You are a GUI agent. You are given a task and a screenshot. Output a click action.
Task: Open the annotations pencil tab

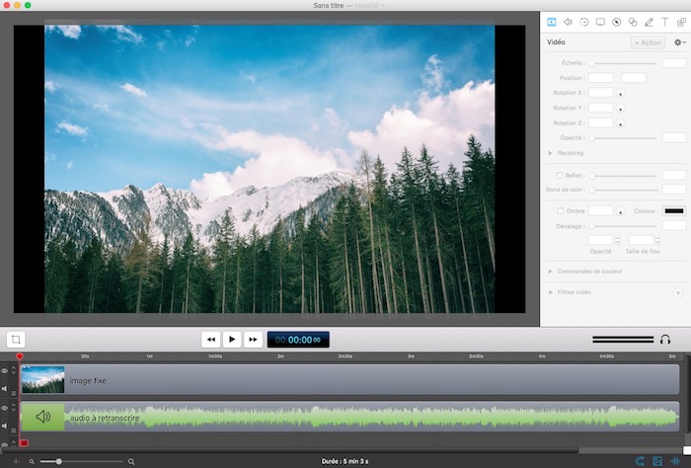coord(649,21)
